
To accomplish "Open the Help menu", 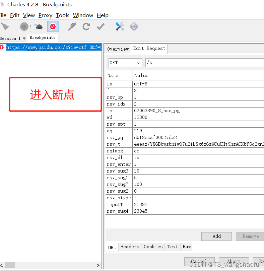I will (x=103, y=15).
